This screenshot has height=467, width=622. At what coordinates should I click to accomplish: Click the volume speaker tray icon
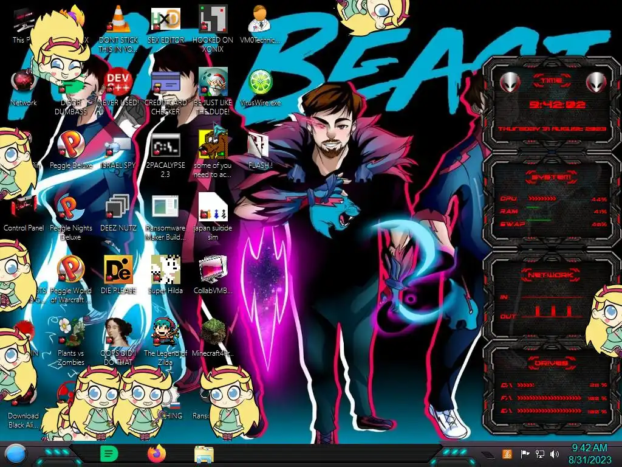click(x=555, y=454)
